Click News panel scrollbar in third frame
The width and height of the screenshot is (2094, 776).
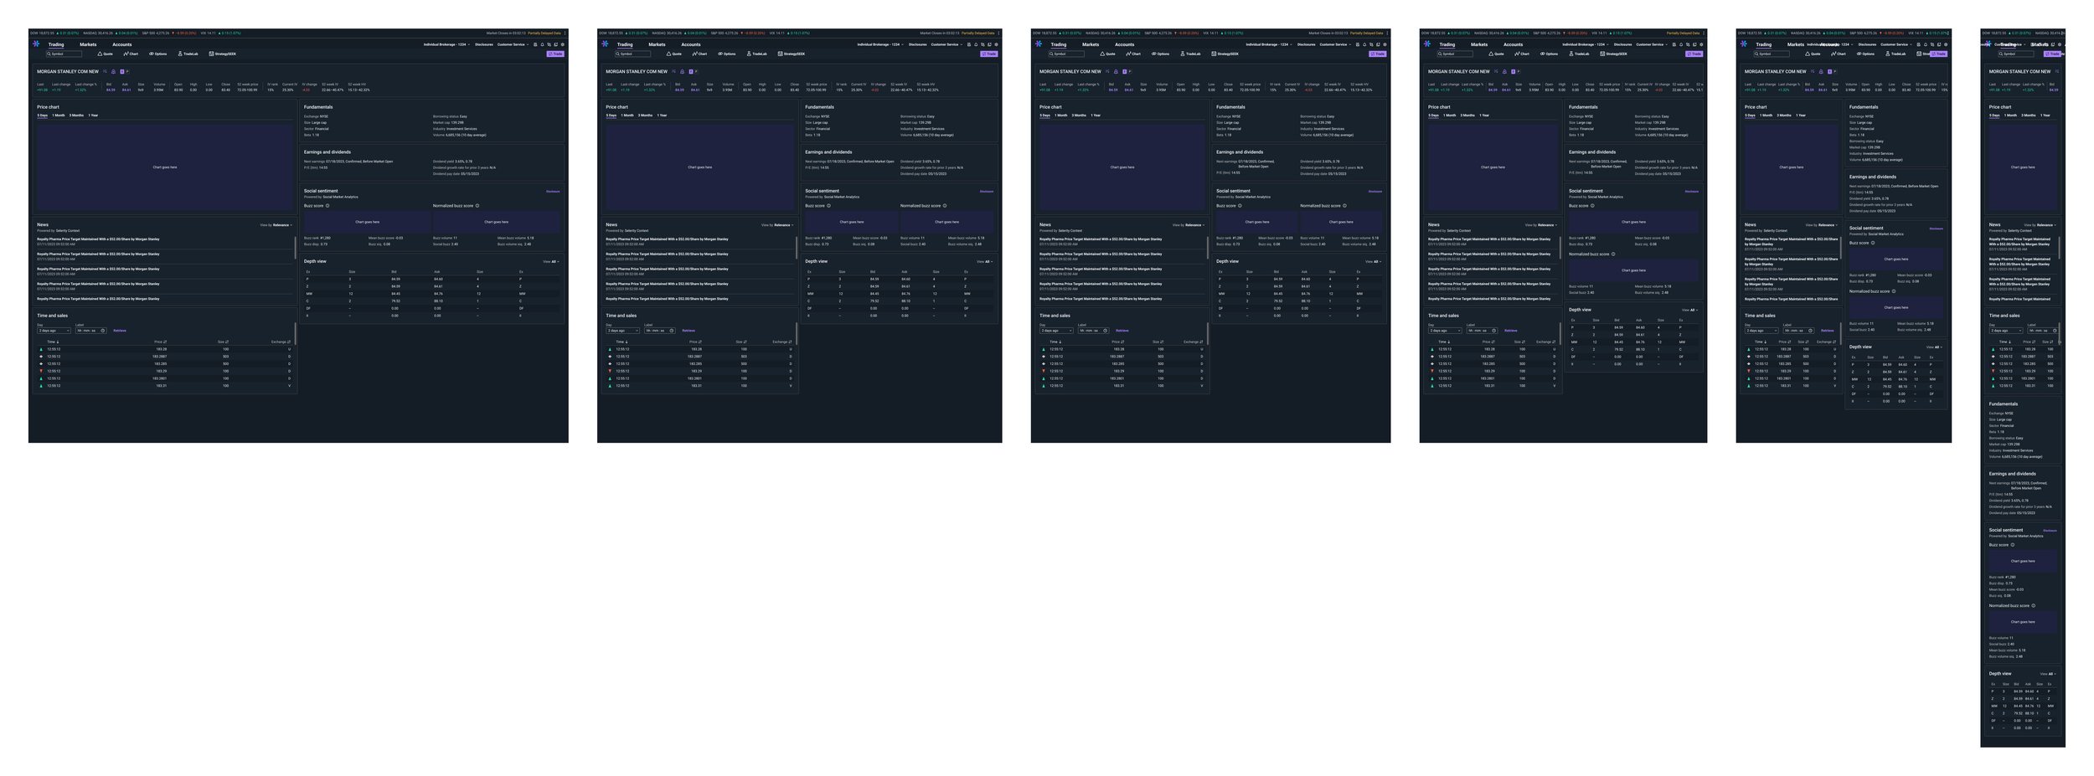pos(1208,247)
